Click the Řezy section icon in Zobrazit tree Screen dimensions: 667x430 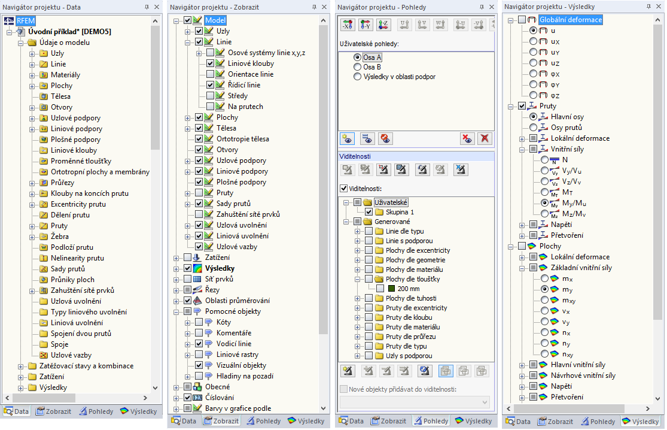(197, 289)
